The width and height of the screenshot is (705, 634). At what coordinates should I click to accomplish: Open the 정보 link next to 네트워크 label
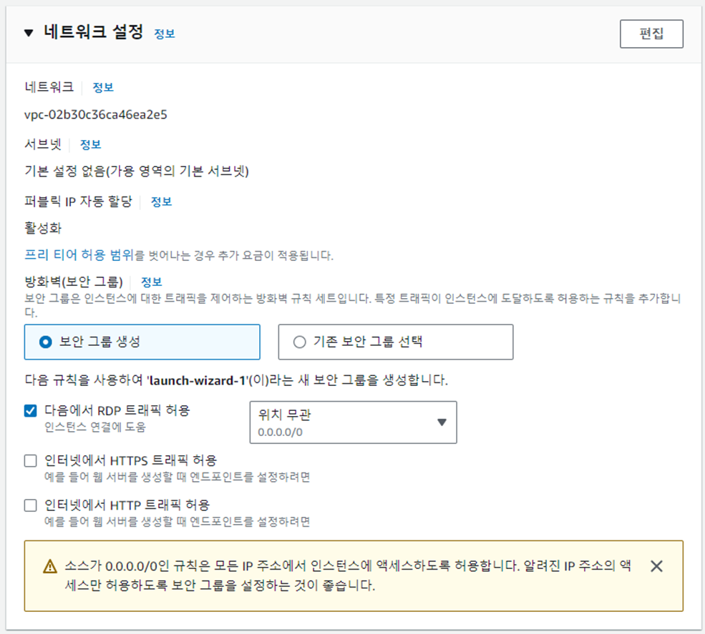103,87
